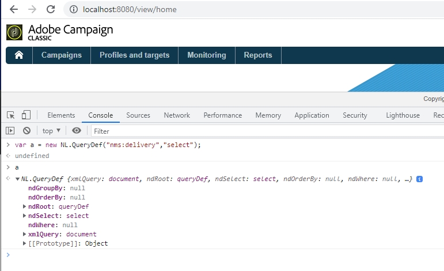This screenshot has height=271, width=444.
Task: Open the live expression eye icon
Action: click(77, 131)
